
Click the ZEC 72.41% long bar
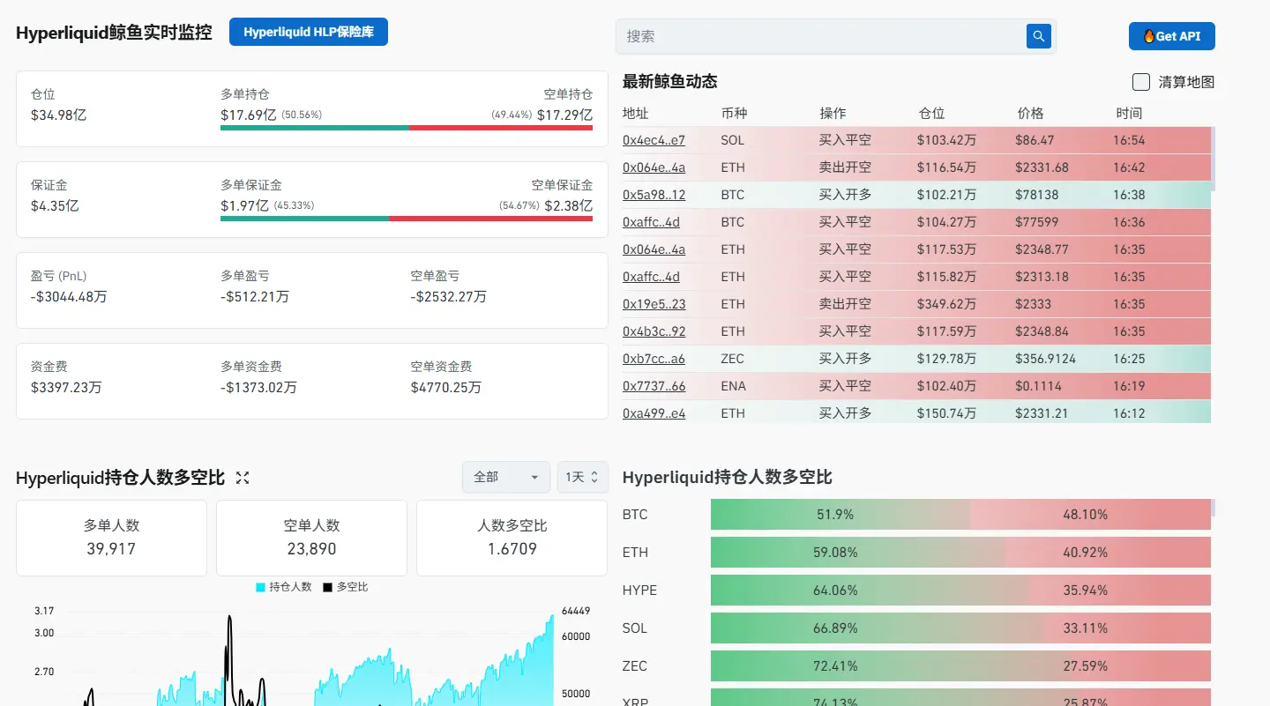(x=892, y=666)
